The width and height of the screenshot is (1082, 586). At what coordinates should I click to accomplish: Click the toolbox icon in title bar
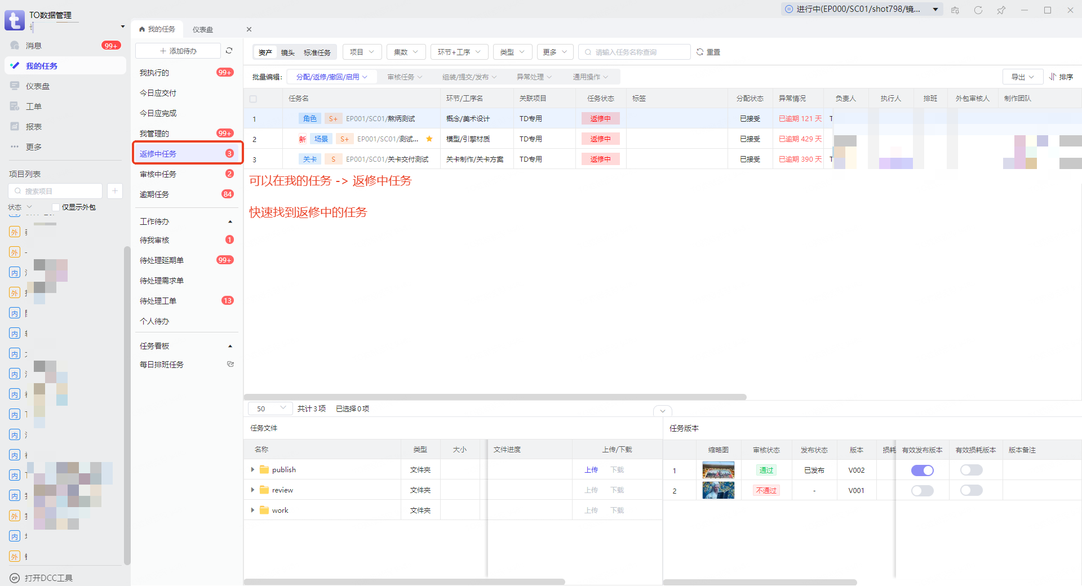955,10
